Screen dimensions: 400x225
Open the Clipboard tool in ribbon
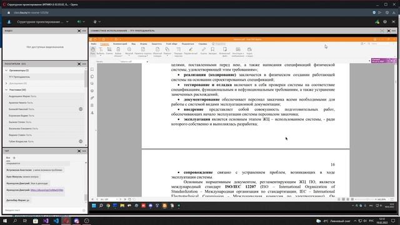(x=118, y=51)
